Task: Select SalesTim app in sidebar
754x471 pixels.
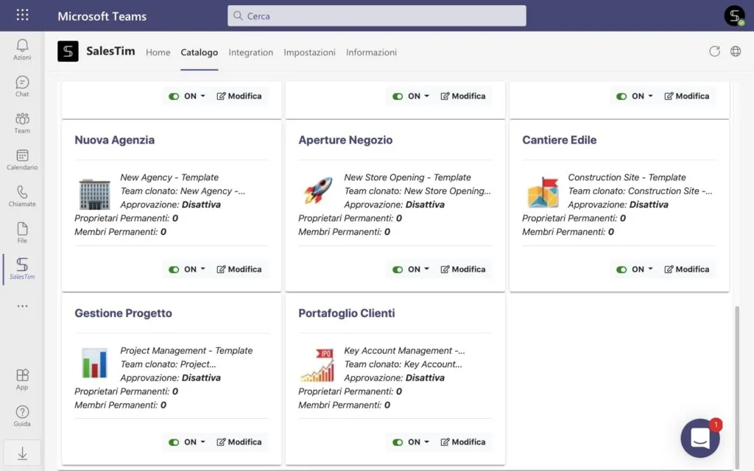Action: click(x=22, y=269)
